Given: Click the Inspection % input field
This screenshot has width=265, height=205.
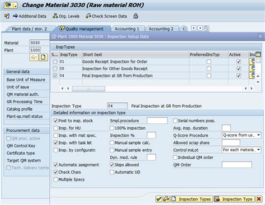Looking at the screenshot, I should click(152, 135).
